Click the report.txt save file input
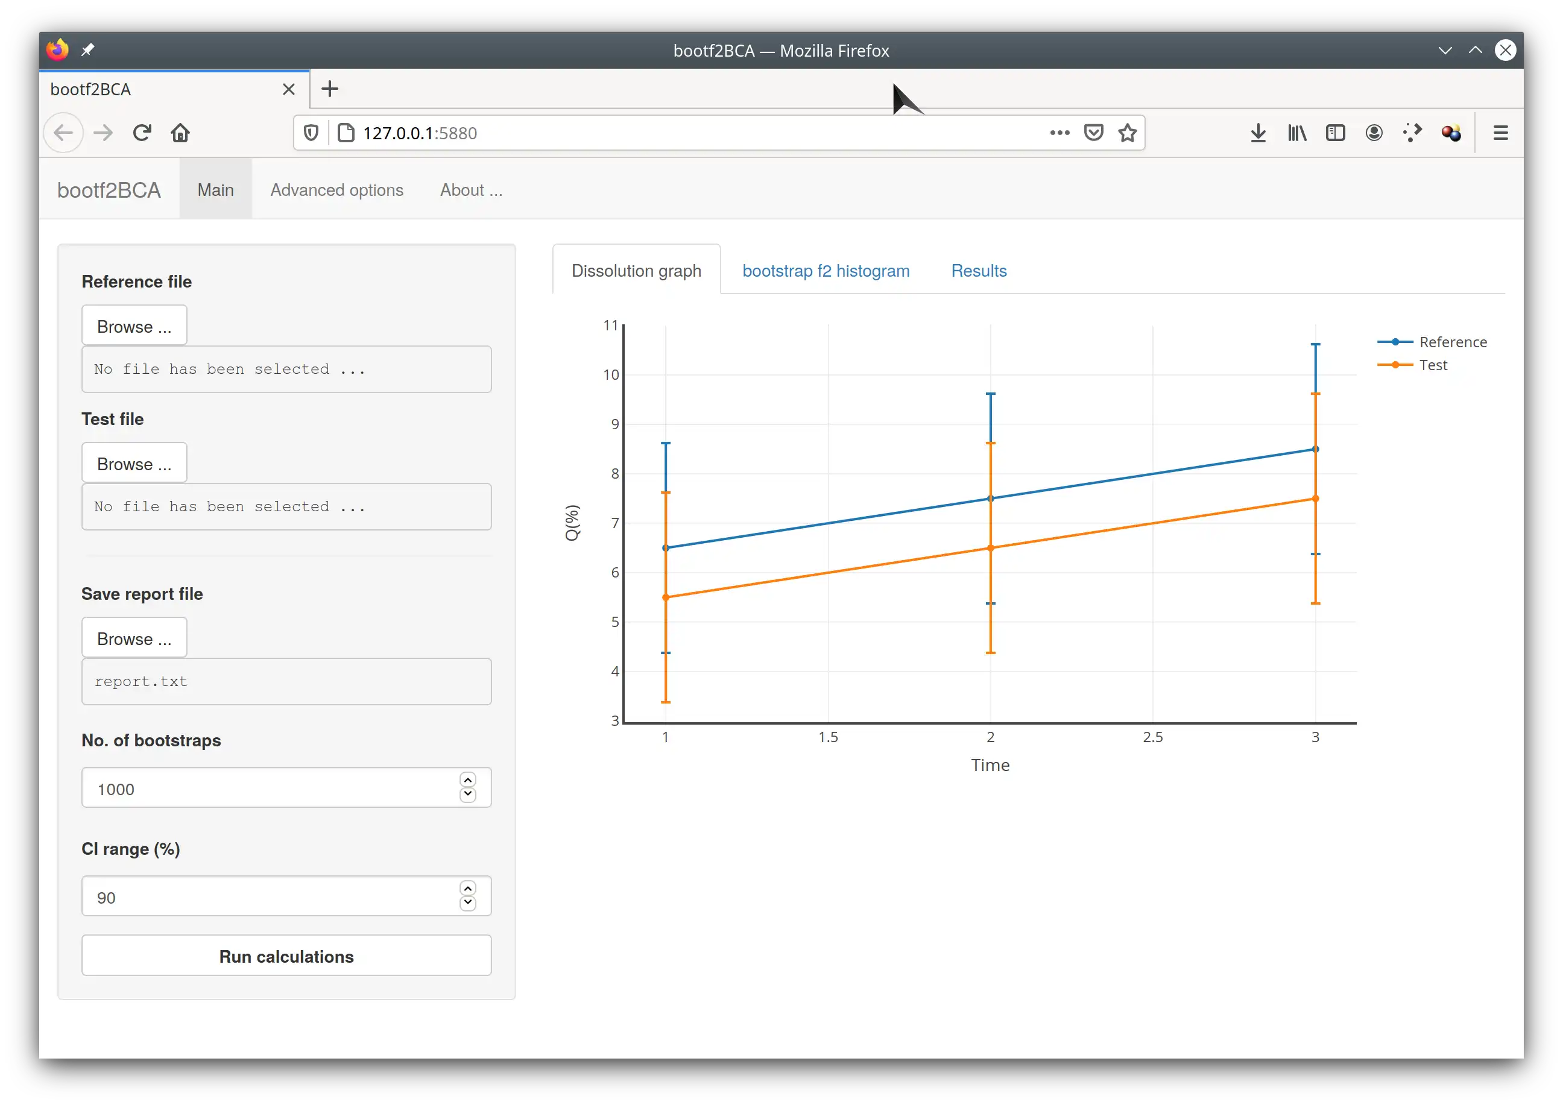Screen dimensions: 1563x1105 (x=286, y=681)
